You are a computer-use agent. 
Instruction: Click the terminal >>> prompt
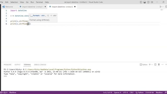(5, 76)
